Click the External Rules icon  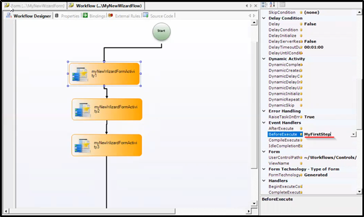click(x=110, y=15)
